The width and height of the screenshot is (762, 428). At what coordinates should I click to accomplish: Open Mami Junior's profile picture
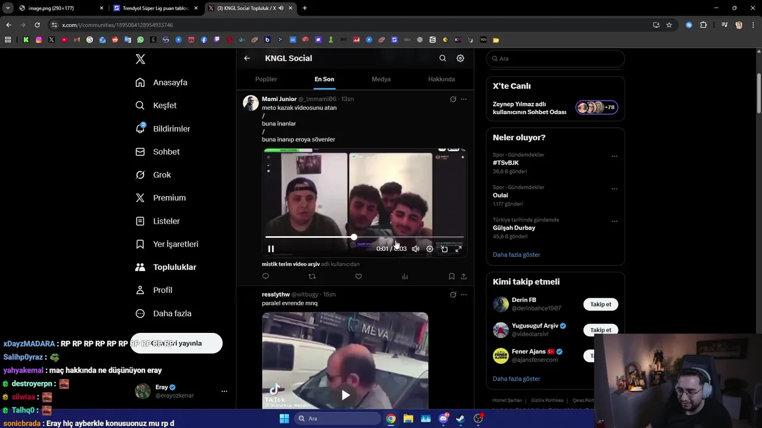(251, 103)
